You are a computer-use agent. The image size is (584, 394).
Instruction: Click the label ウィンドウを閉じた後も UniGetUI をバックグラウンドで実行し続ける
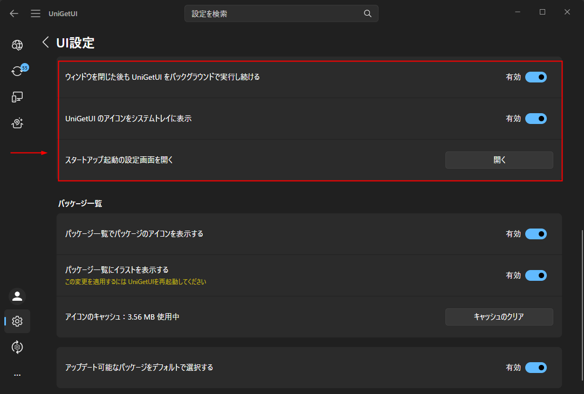(x=162, y=77)
